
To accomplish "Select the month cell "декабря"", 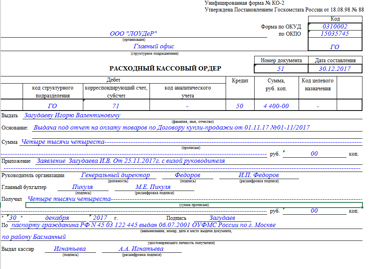I will (57, 218).
